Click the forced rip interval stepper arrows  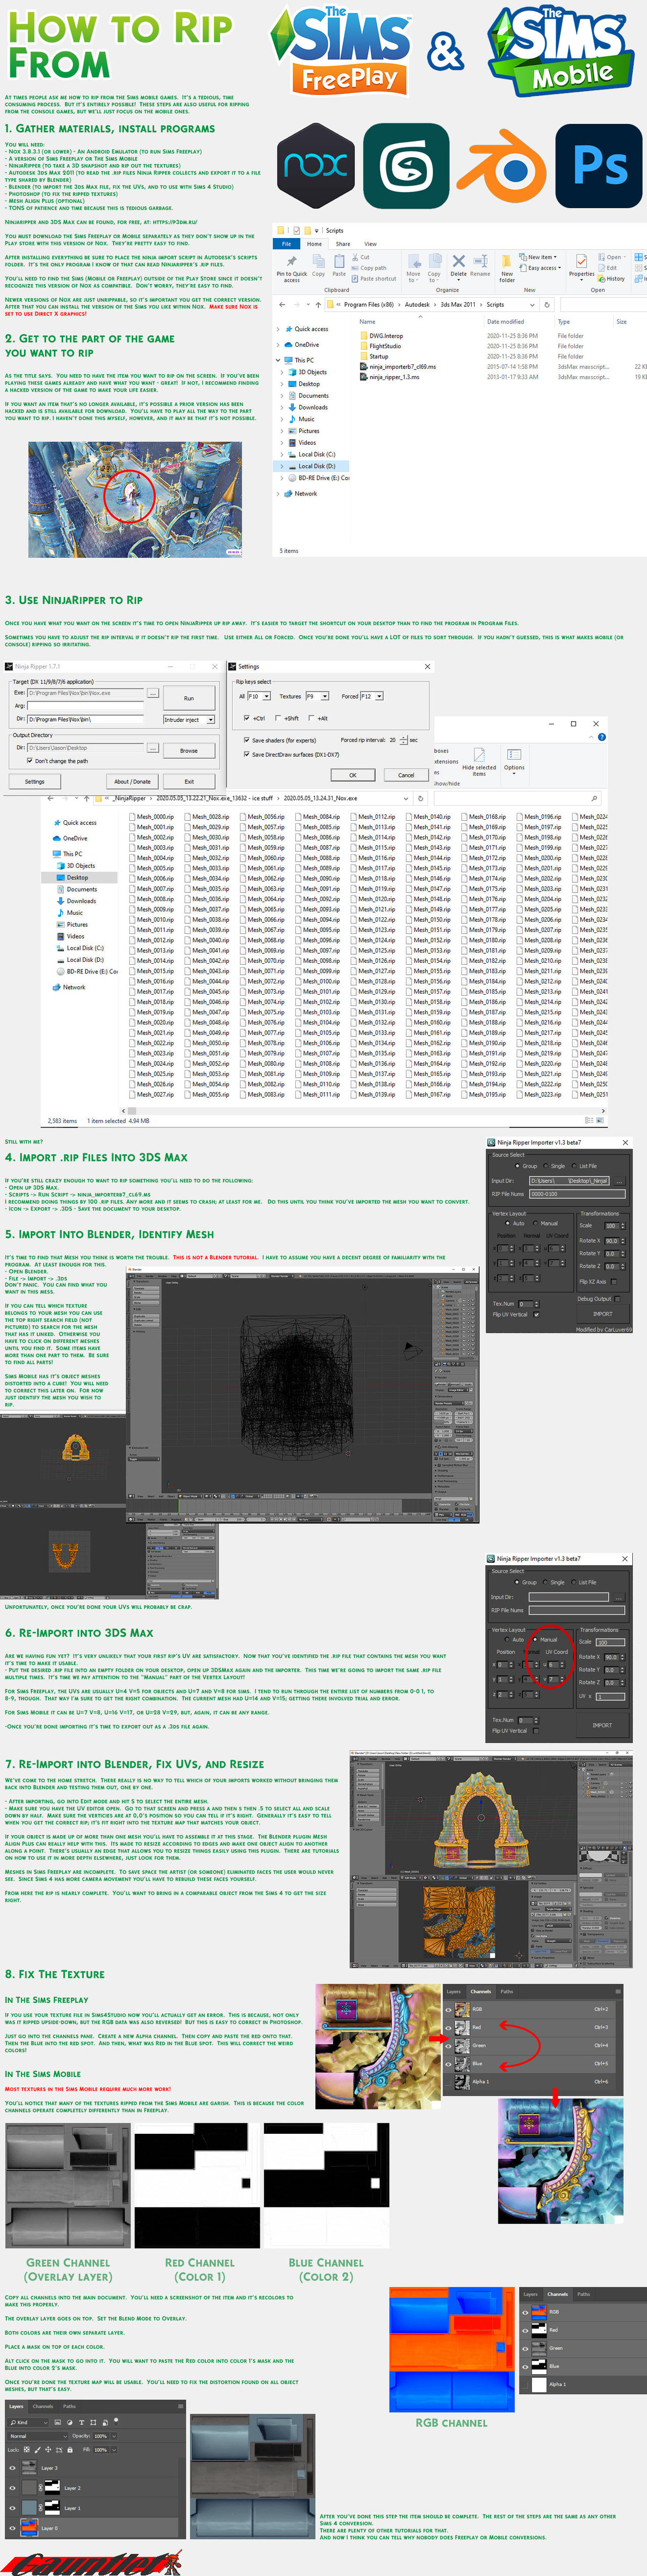coord(403,740)
